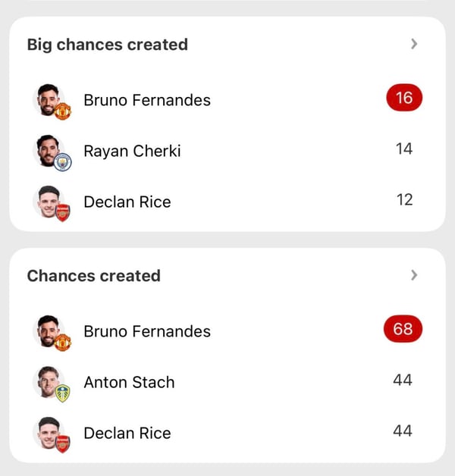This screenshot has height=476, width=455.
Task: Open the Chances created heading
Action: click(x=94, y=276)
